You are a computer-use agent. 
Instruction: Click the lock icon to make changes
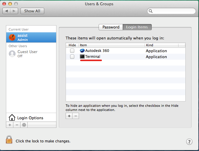pyautogui.click(x=9, y=140)
